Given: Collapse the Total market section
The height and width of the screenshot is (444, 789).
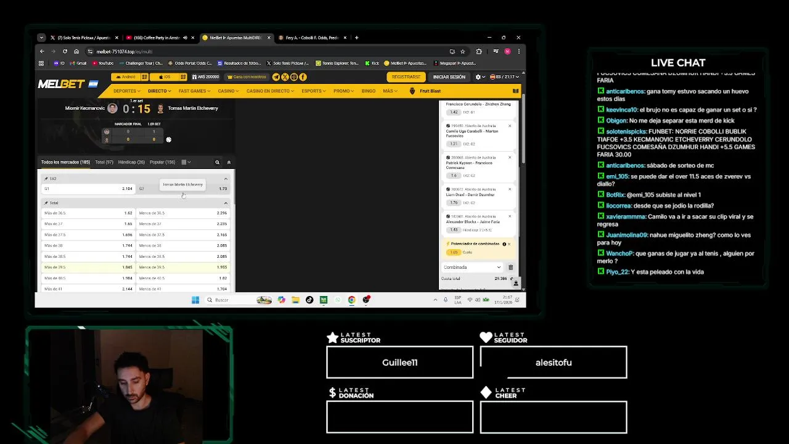Looking at the screenshot, I should (x=226, y=203).
